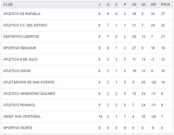The height and width of the screenshot is (135, 174).
Task: Open INDEP. SAN CRISTOBAL team entry
Action: tap(22, 117)
